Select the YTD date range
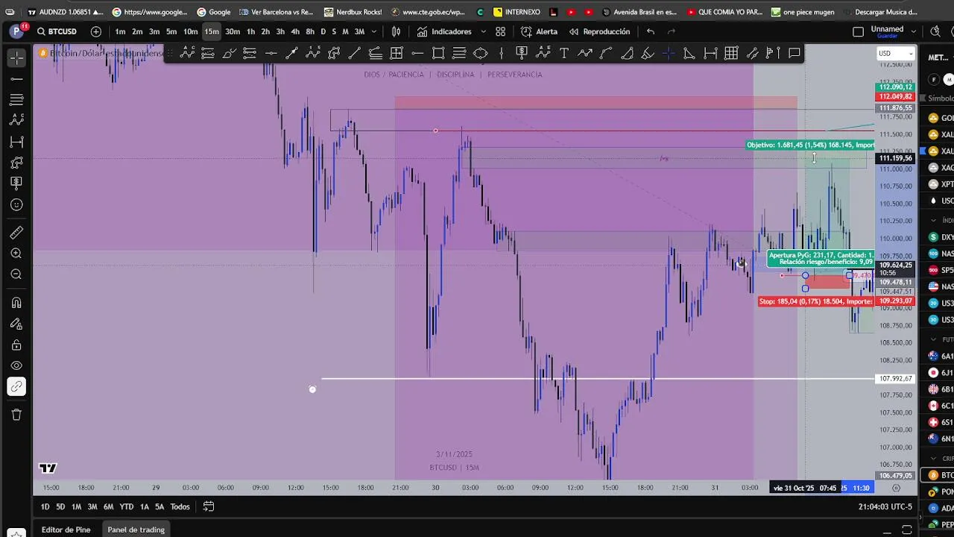954x537 pixels. coord(126,506)
